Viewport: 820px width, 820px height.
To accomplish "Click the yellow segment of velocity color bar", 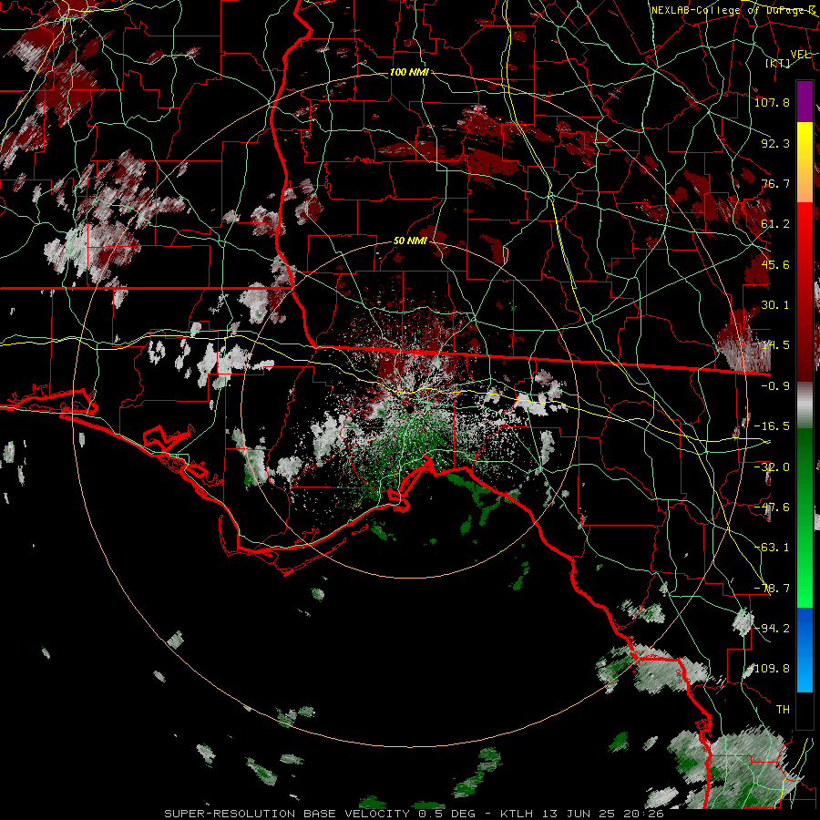I will click(x=805, y=162).
